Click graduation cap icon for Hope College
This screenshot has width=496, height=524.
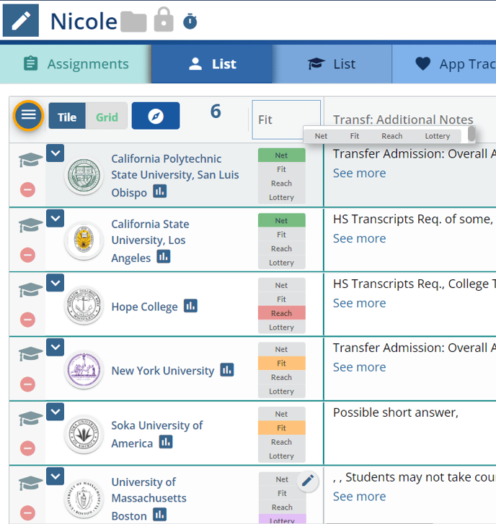tap(30, 289)
